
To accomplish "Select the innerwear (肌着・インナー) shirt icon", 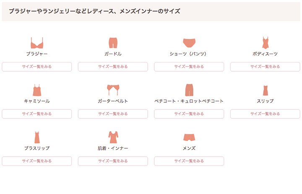I will [113, 137].
